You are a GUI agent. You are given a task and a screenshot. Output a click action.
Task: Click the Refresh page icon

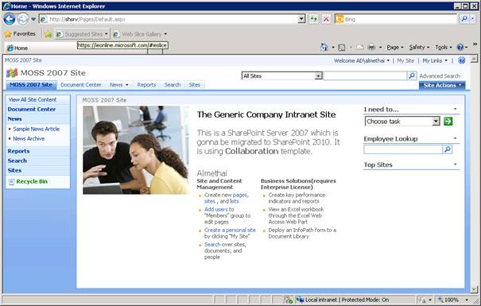tap(313, 19)
